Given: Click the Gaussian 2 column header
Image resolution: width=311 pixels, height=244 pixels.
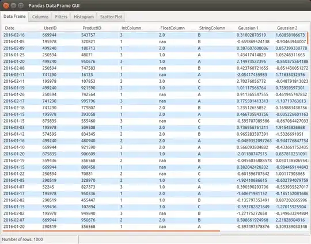Looking at the screenshot, I should 287,28.
